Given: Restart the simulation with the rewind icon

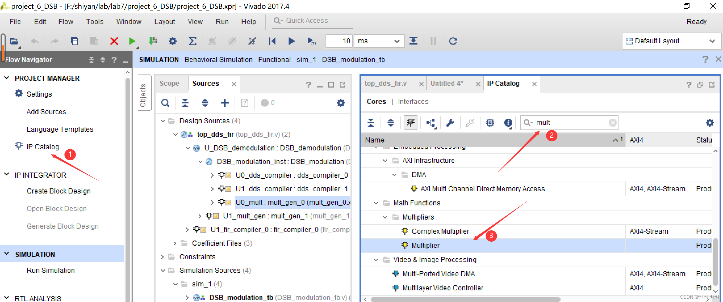Looking at the screenshot, I should [x=272, y=41].
